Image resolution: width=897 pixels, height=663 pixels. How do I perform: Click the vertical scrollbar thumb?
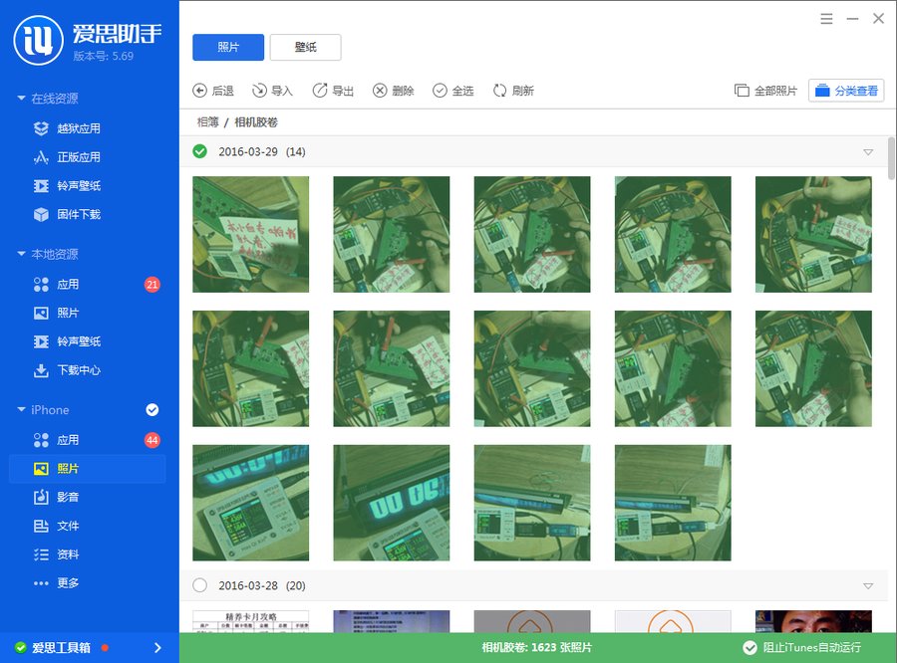pyautogui.click(x=891, y=158)
